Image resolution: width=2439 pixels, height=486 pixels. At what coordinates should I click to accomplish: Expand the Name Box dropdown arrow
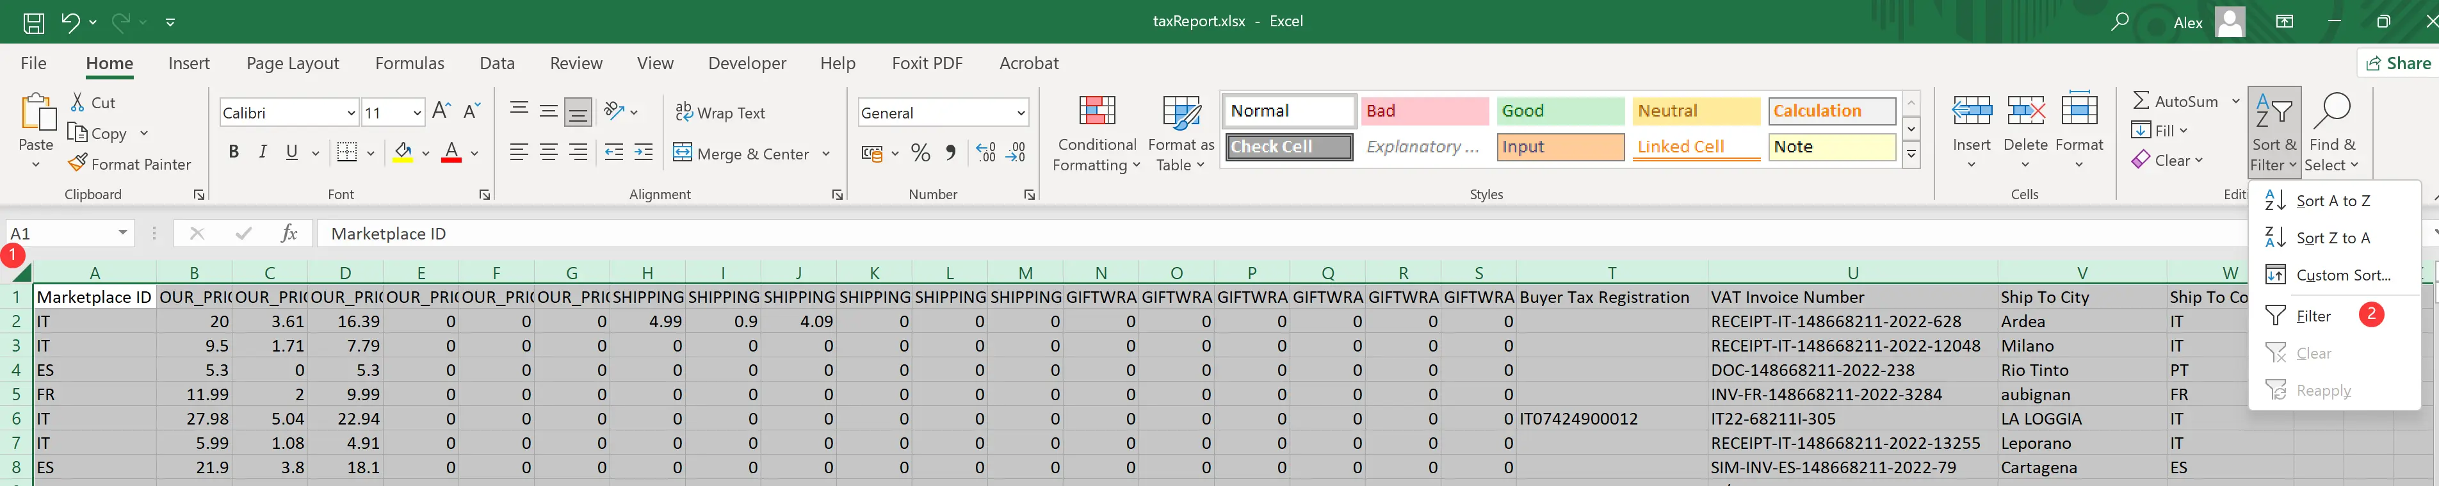pyautogui.click(x=123, y=233)
